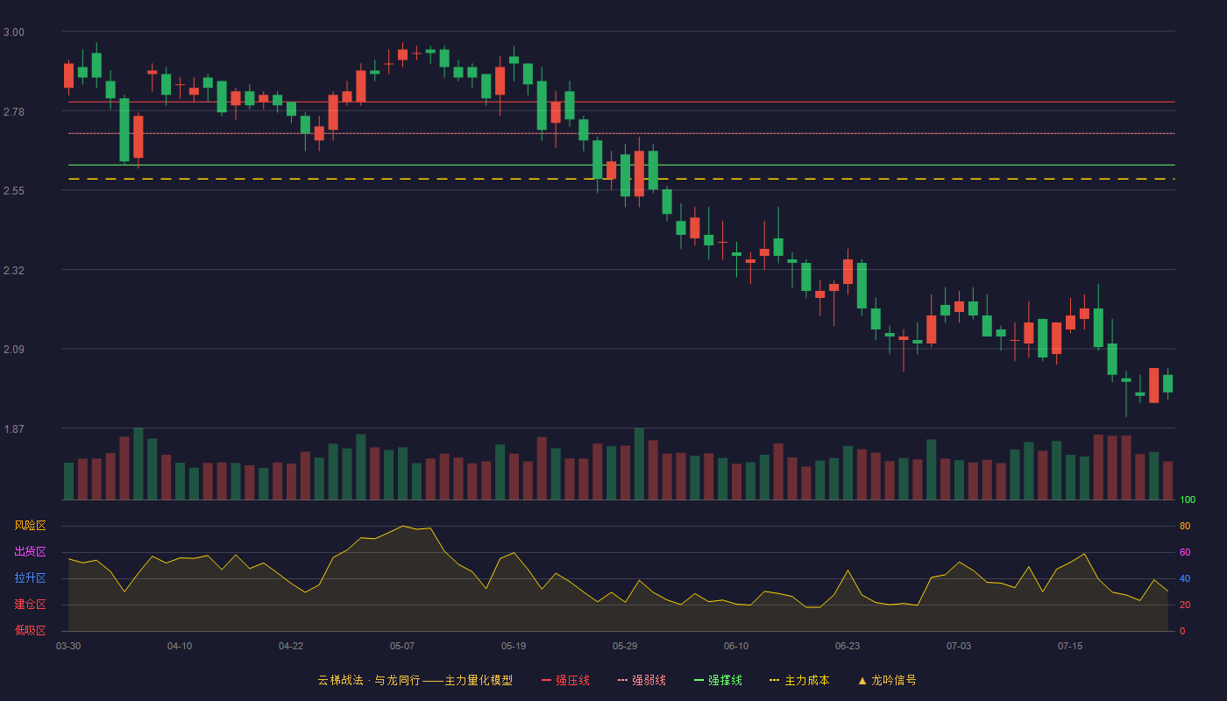Click the red line icon beside 强压线
This screenshot has width=1227, height=701.
click(x=546, y=680)
